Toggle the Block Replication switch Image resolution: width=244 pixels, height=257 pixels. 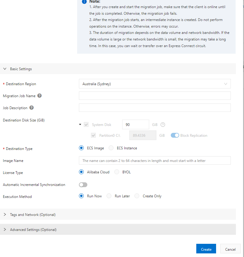(175, 135)
